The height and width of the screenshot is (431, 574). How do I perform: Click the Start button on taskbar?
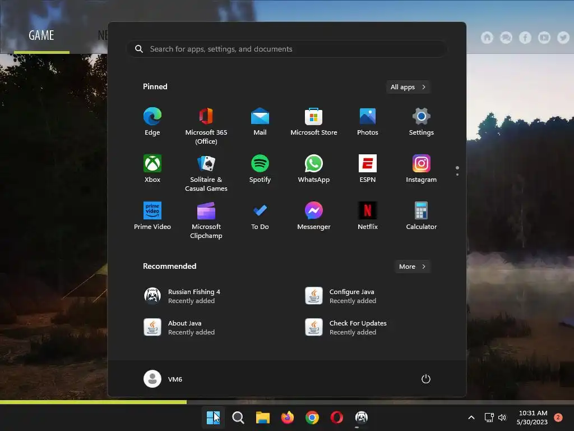click(214, 418)
